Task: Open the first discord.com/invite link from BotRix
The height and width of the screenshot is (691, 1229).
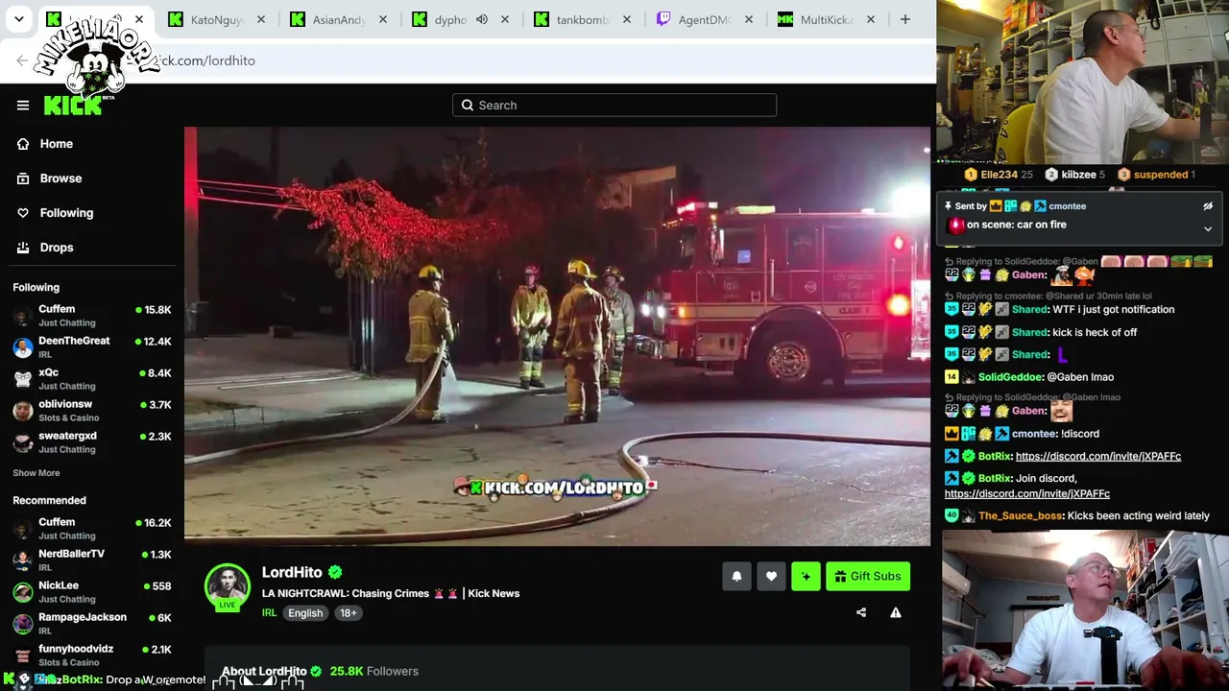Action: [1098, 457]
